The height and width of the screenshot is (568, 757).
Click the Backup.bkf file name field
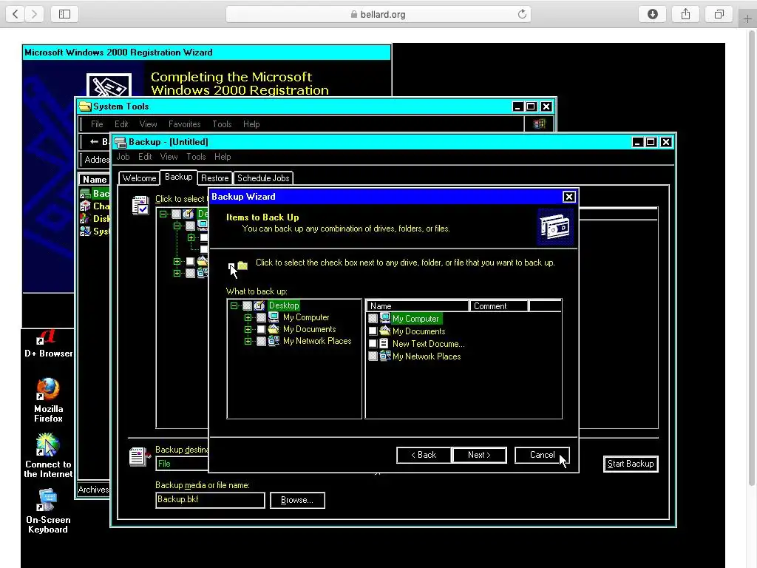point(210,500)
